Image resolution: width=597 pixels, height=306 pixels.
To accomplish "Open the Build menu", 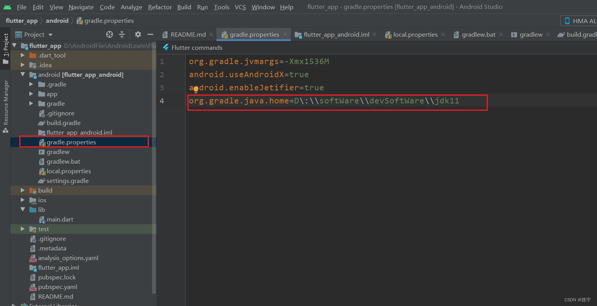I will coord(184,7).
